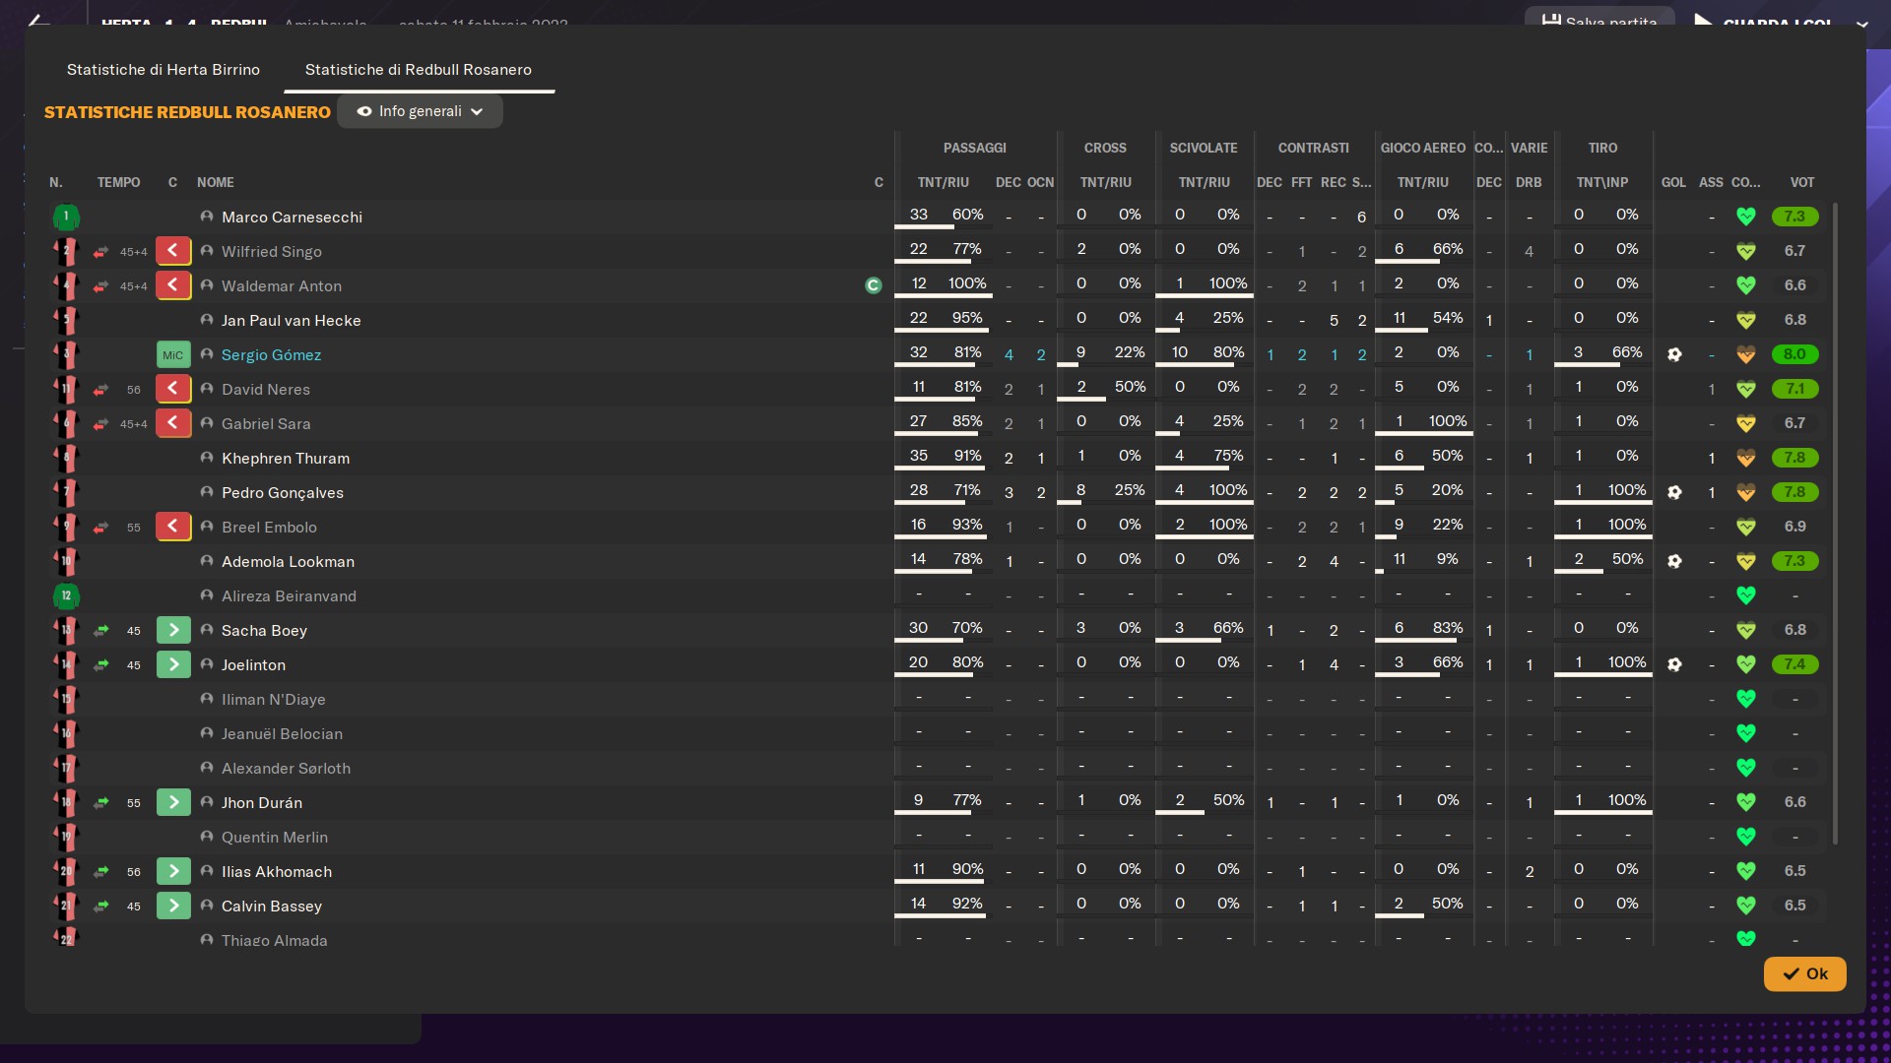Sort by the N. shirt number header

(x=56, y=182)
